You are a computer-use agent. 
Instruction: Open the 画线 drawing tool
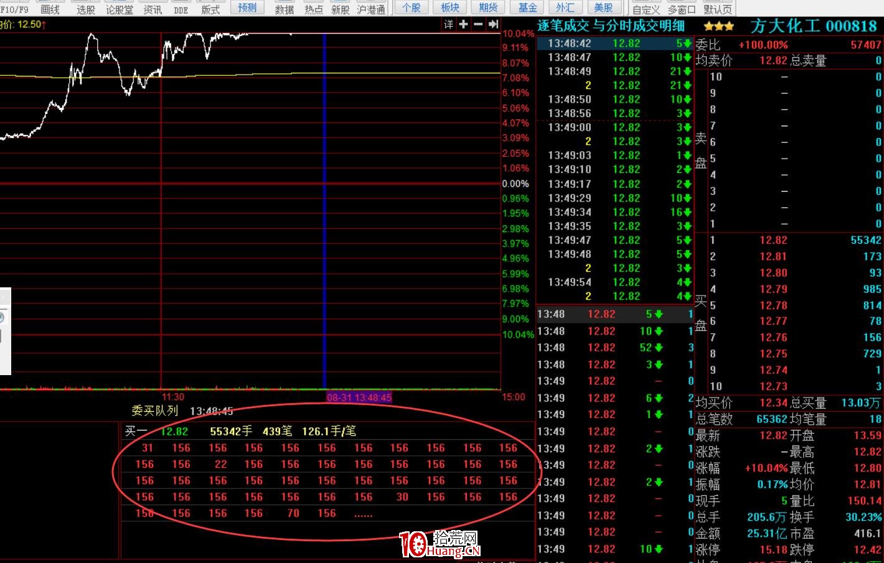[50, 9]
